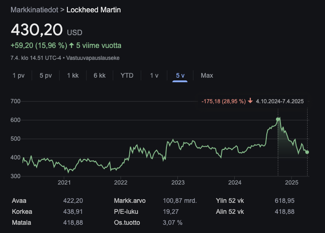
Task: Click the green up arrow beside percentage change
Action: [72, 46]
